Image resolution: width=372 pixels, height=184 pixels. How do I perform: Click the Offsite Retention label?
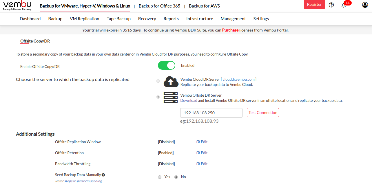tap(70, 153)
